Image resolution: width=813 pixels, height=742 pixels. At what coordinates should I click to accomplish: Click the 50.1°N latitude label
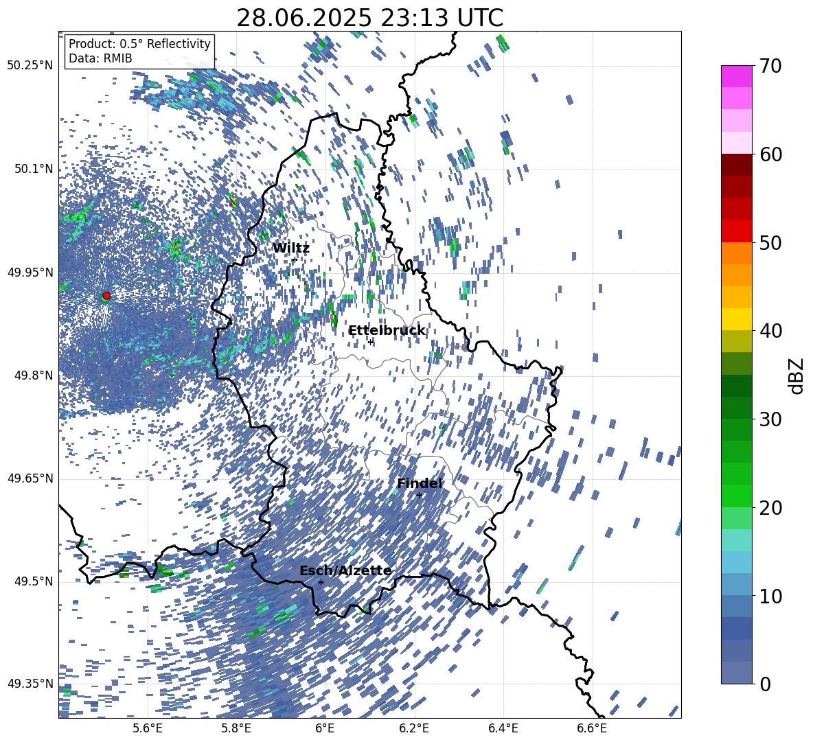pyautogui.click(x=34, y=169)
